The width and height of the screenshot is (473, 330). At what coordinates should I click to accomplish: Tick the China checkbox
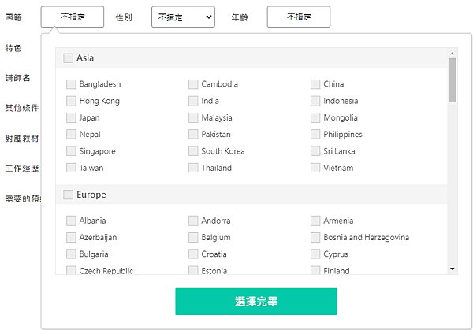tap(315, 84)
